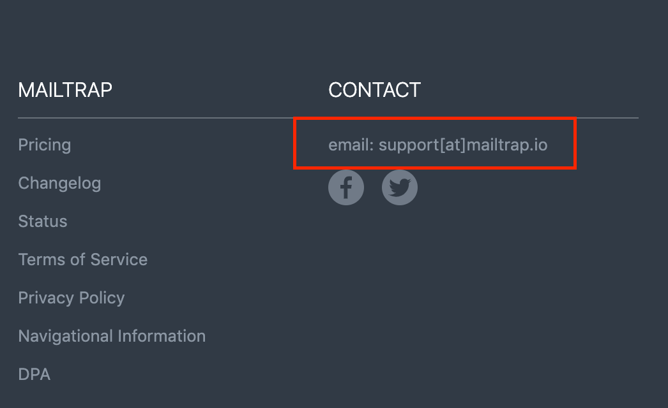Image resolution: width=668 pixels, height=408 pixels.
Task: Check the Status link
Action: (43, 221)
